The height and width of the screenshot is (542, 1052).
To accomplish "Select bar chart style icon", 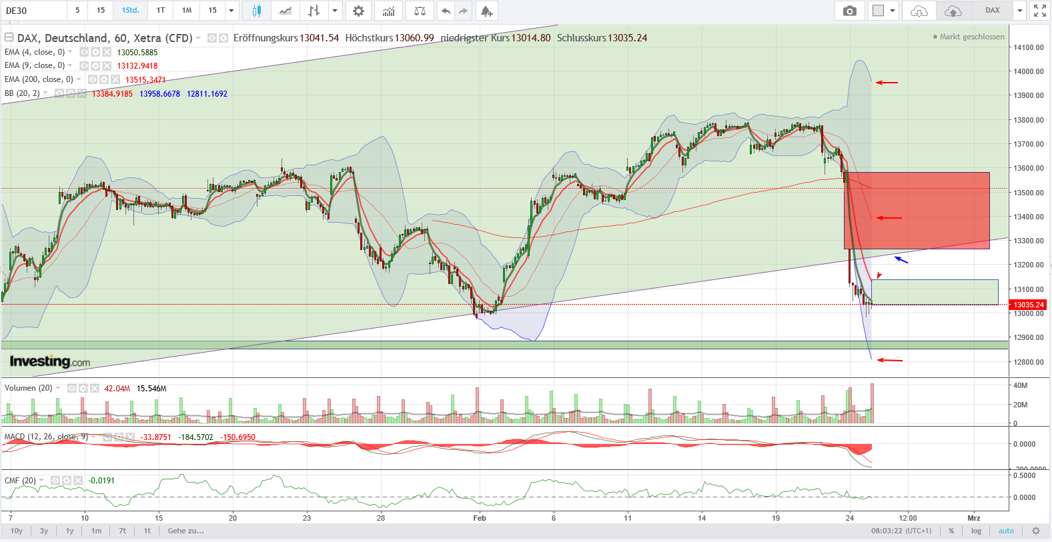I will click(314, 11).
